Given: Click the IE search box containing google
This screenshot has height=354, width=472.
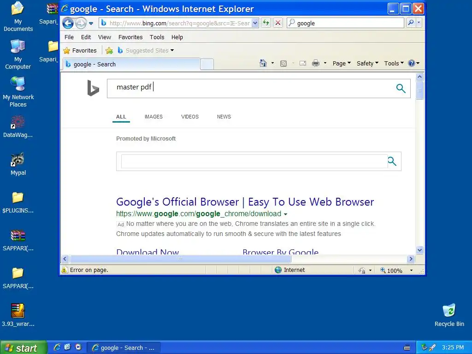Looking at the screenshot, I should 345,23.
